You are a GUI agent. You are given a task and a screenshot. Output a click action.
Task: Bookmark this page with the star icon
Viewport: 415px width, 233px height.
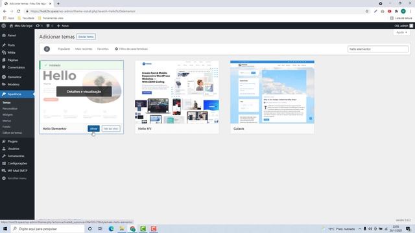point(367,12)
